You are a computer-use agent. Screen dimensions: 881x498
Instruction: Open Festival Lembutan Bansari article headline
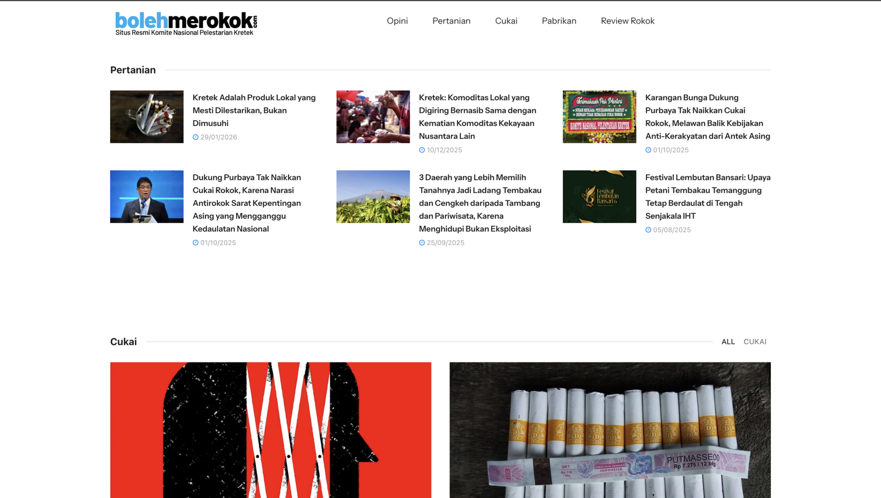708,197
